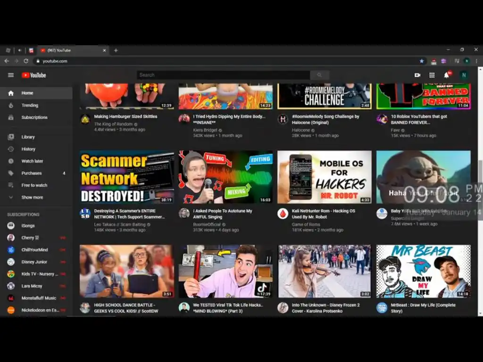This screenshot has width=483, height=362.
Task: Open Kali NetHunter Rom video title
Action: point(324,214)
